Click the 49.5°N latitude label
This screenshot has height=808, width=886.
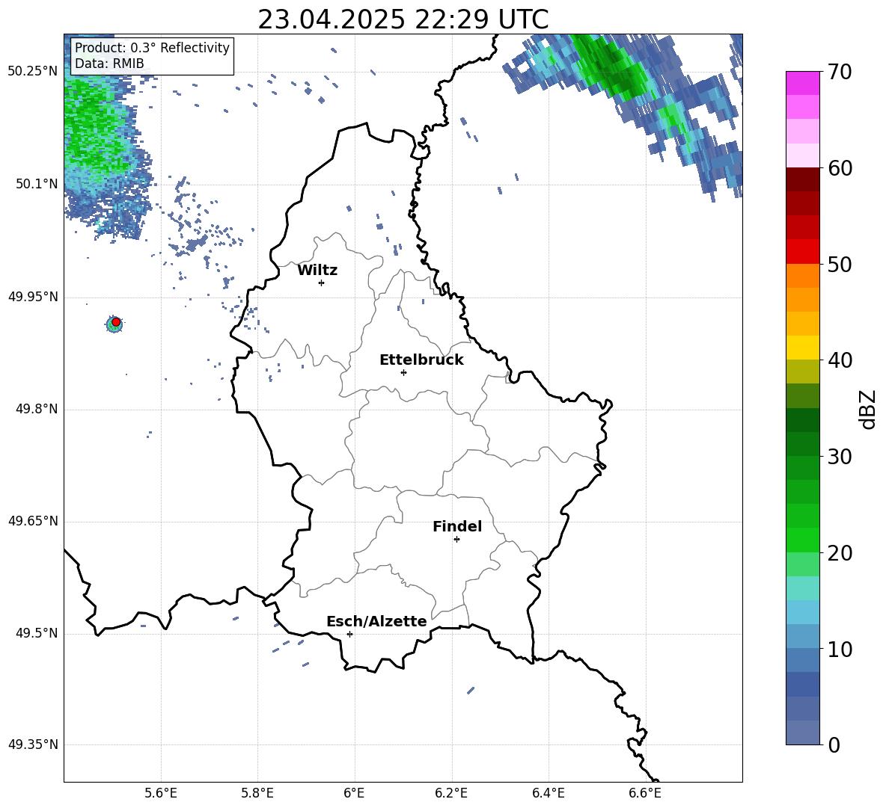click(x=37, y=633)
